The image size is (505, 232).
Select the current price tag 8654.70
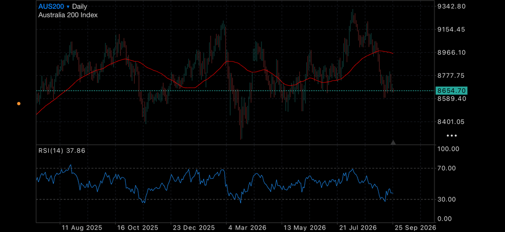click(x=451, y=91)
